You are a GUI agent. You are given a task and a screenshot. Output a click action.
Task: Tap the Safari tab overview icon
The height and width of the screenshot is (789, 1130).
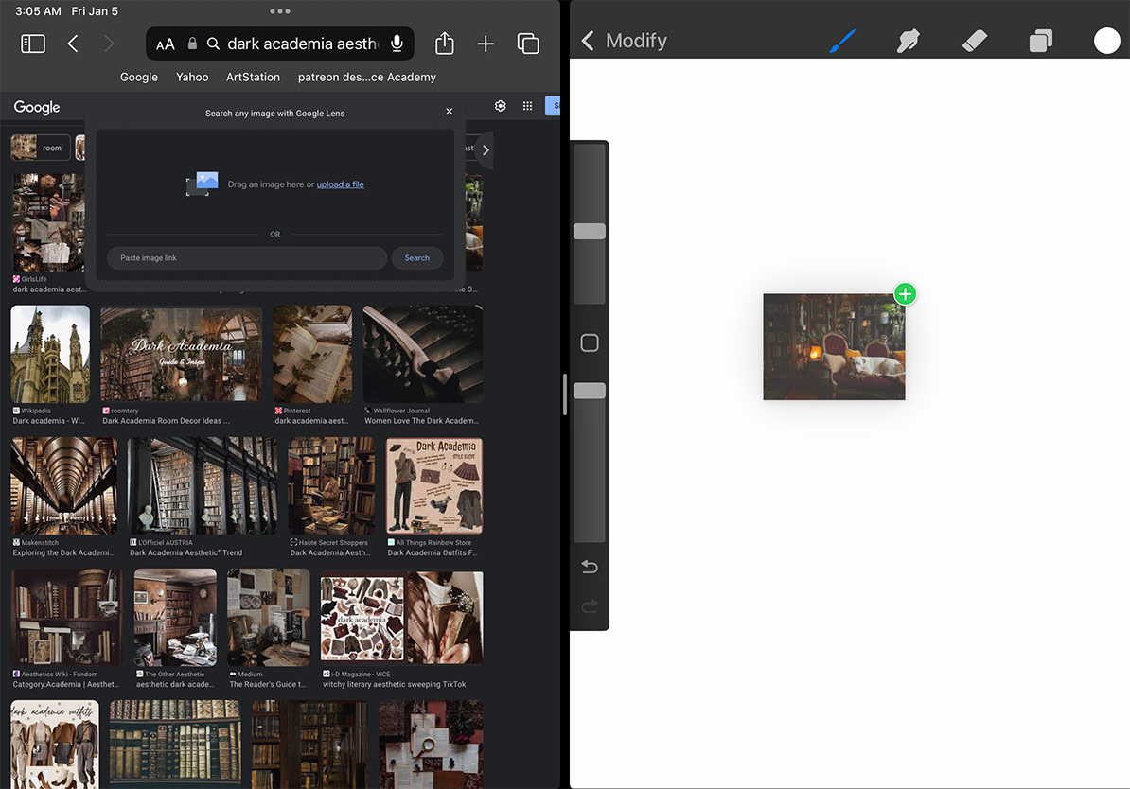point(528,43)
